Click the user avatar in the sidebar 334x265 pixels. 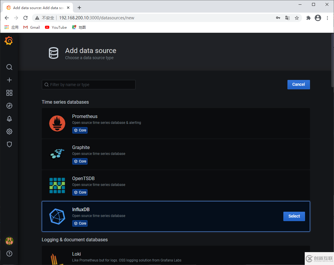(x=9, y=241)
